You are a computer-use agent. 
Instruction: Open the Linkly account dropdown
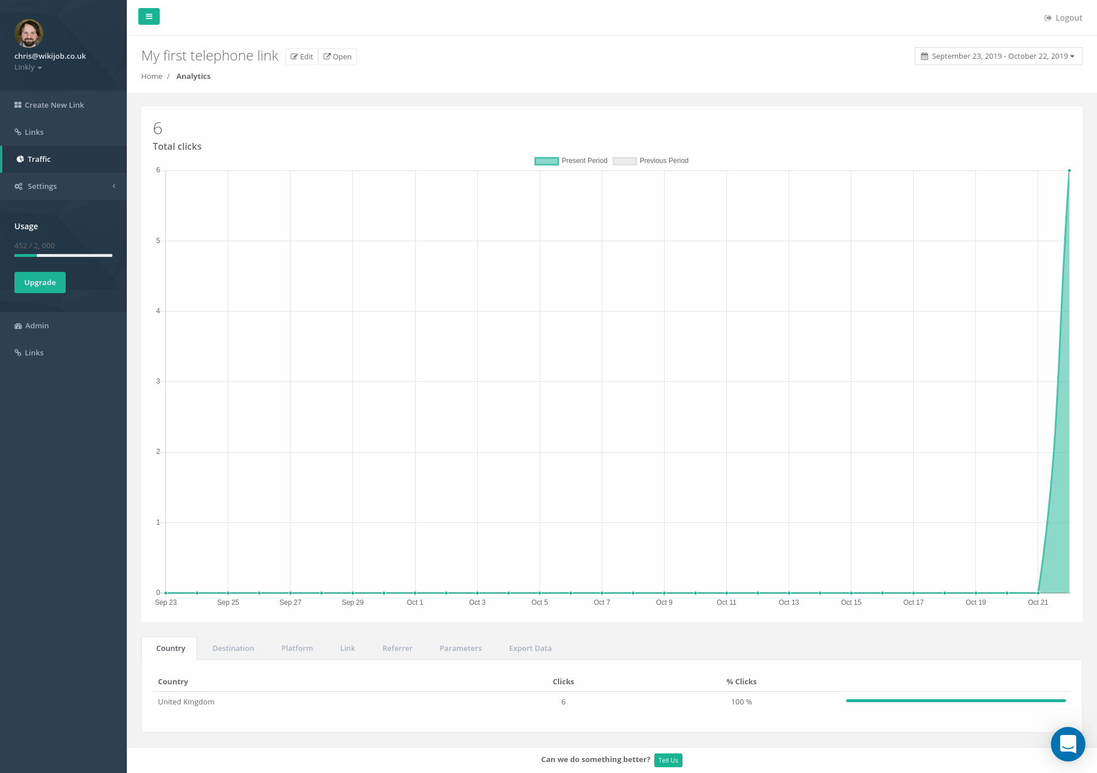[27, 67]
